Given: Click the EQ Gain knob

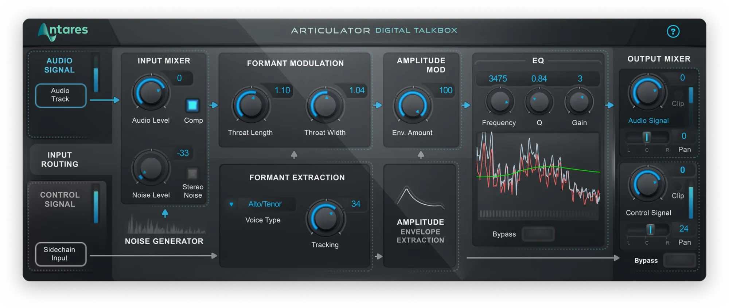Looking at the screenshot, I should tap(579, 101).
